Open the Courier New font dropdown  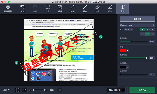137,25
